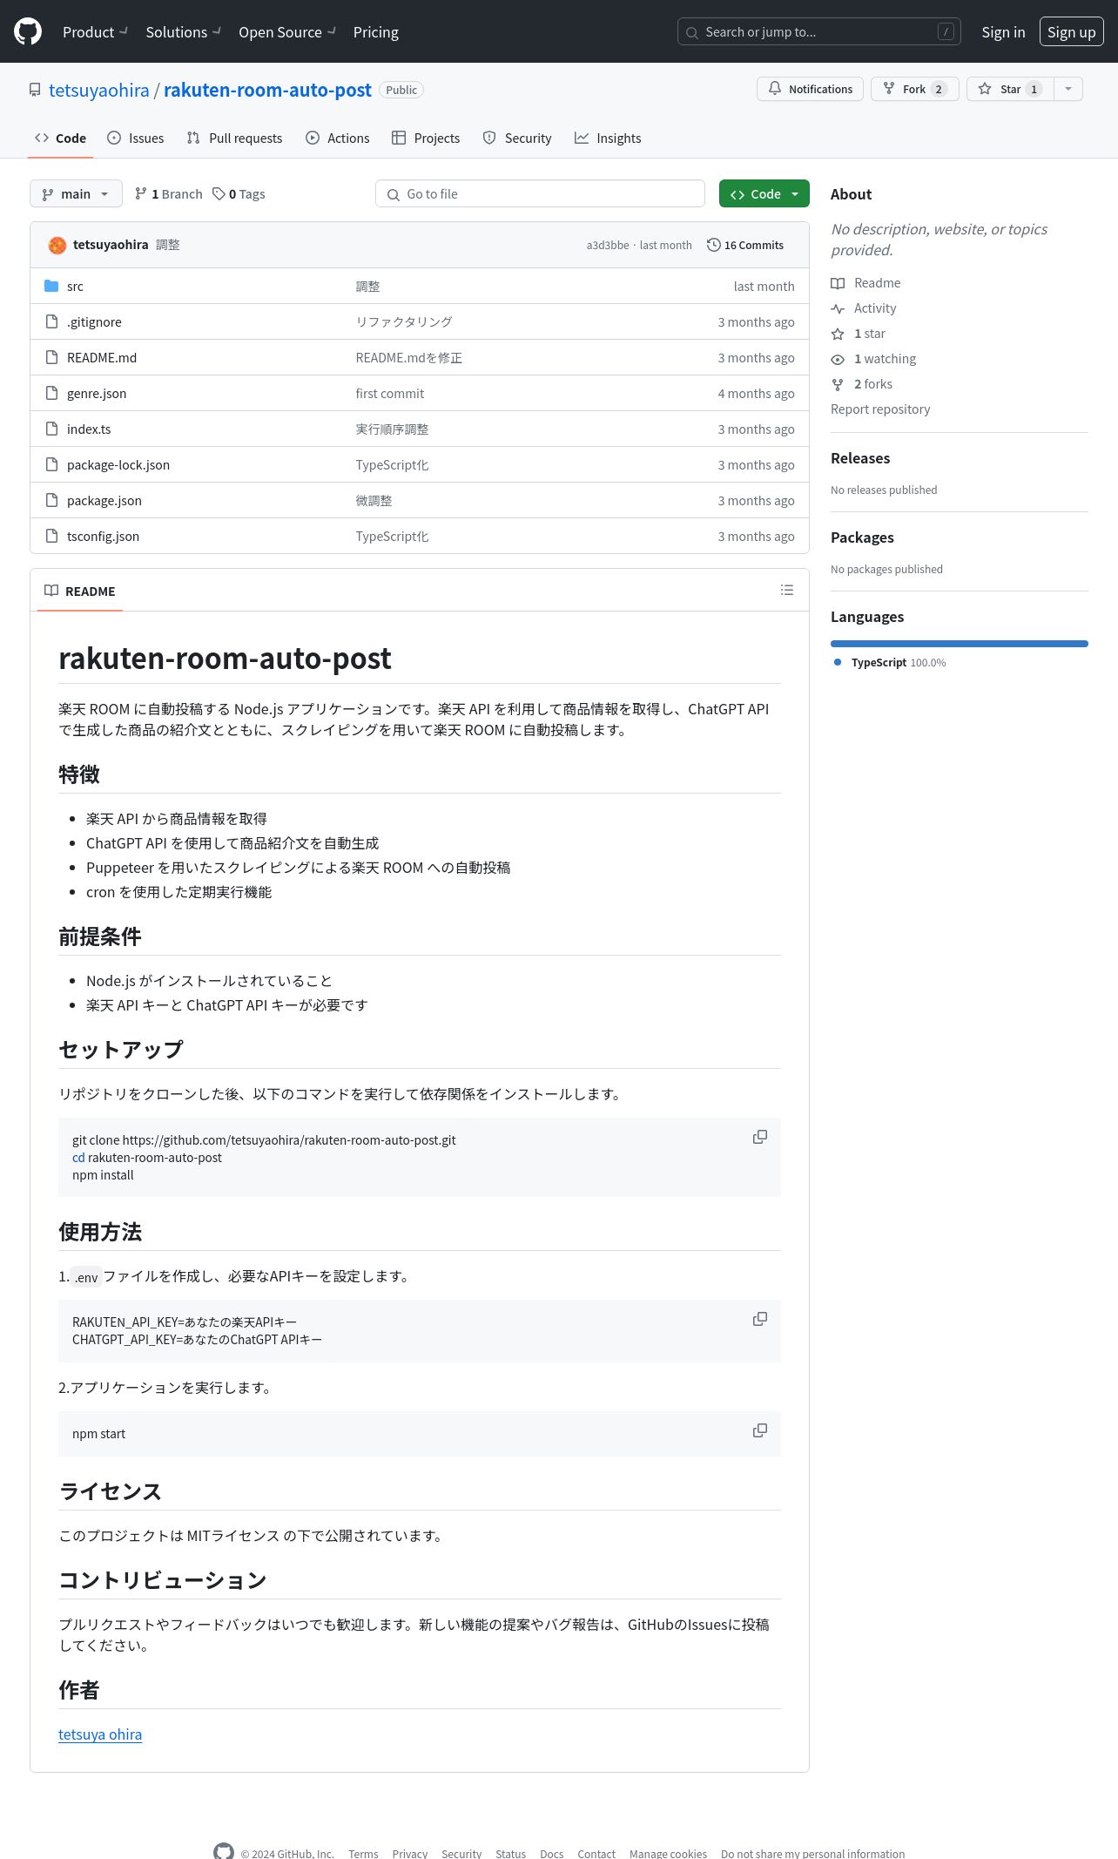Click the TypeScript 100.0% language entry

pos(890,662)
